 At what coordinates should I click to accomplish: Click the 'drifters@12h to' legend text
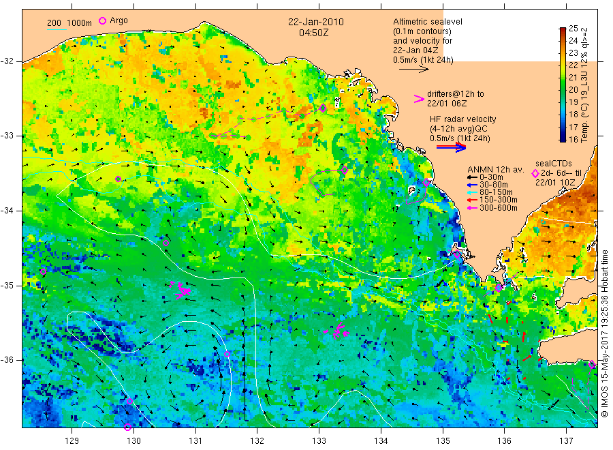[x=456, y=94]
